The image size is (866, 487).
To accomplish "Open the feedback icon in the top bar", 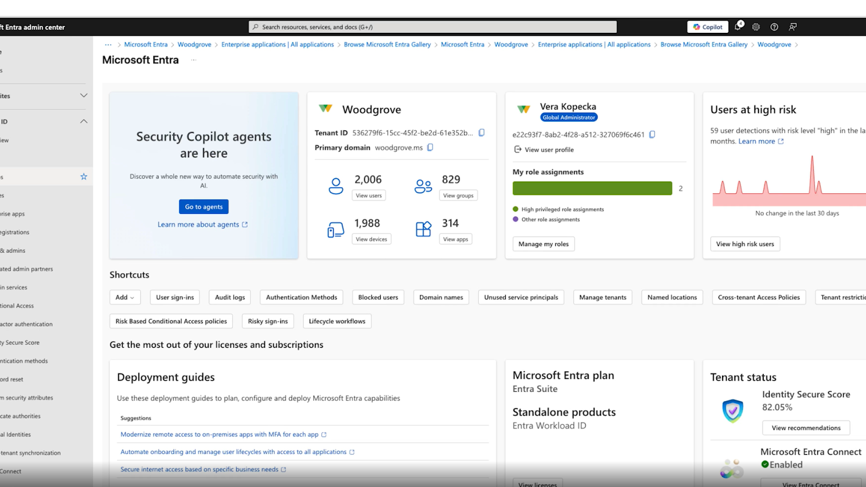I will pos(792,26).
